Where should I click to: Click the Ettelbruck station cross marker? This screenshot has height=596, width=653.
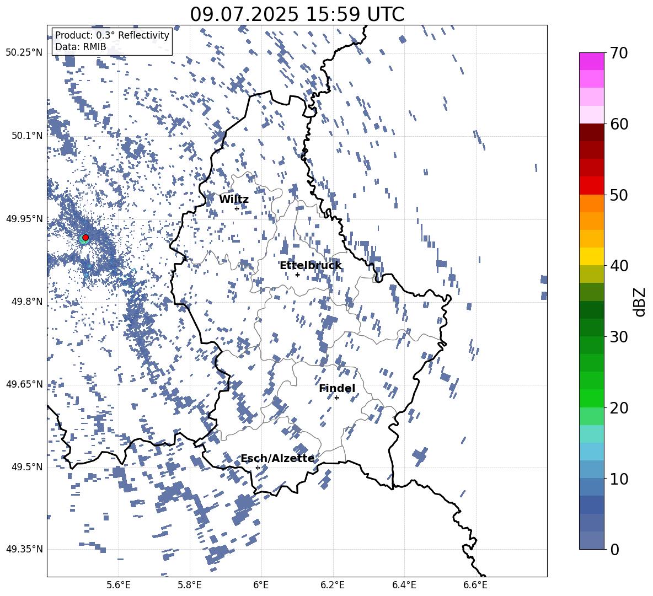(x=297, y=275)
